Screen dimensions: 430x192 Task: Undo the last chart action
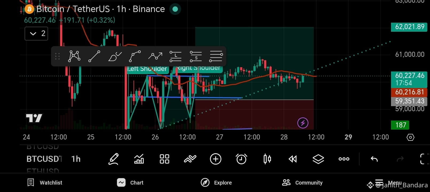[x=374, y=159]
